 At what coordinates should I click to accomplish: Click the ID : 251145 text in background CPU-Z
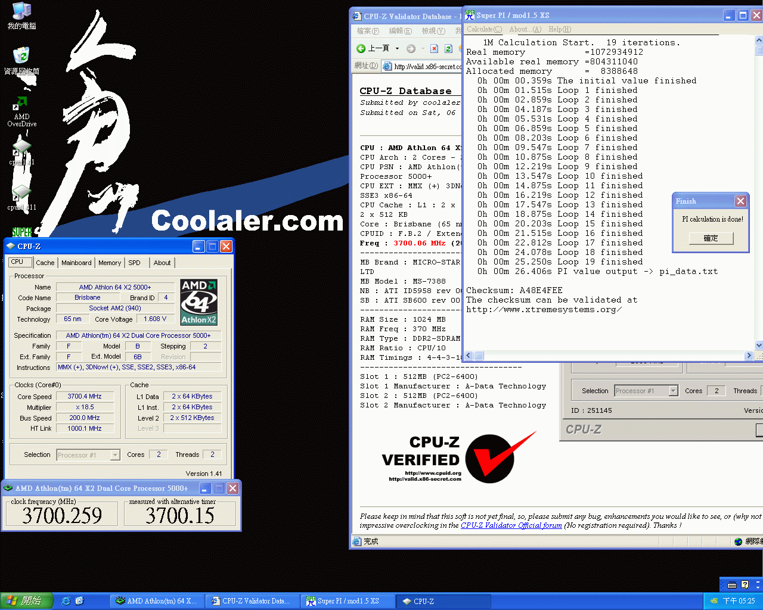point(591,410)
